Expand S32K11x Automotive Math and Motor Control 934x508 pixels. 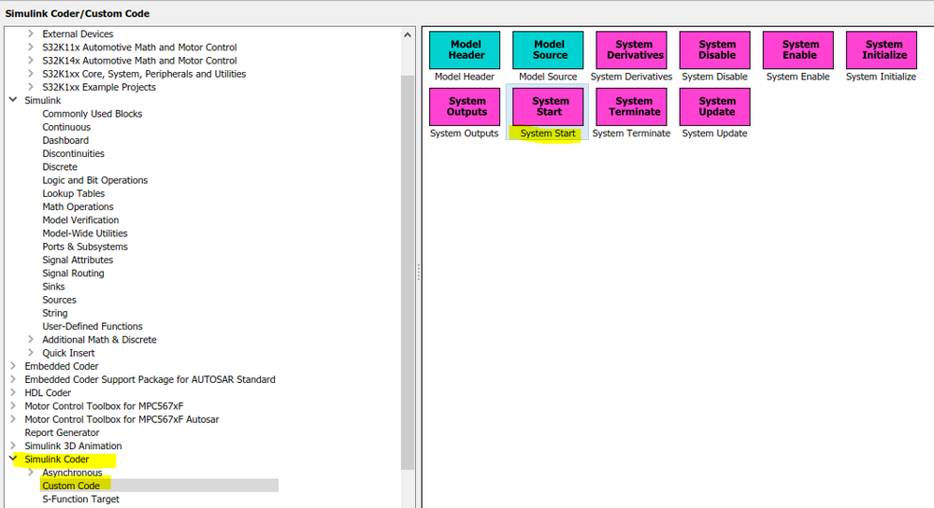(30, 47)
